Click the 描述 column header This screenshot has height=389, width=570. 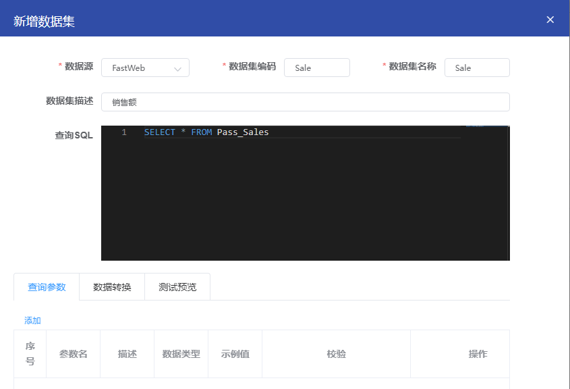(127, 354)
